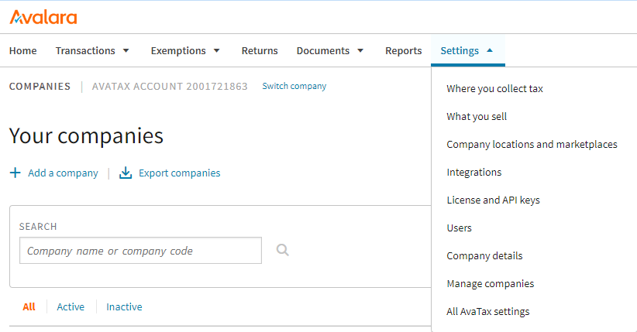Expand the Exemptions dropdown arrow
This screenshot has height=332, width=637.
click(216, 51)
